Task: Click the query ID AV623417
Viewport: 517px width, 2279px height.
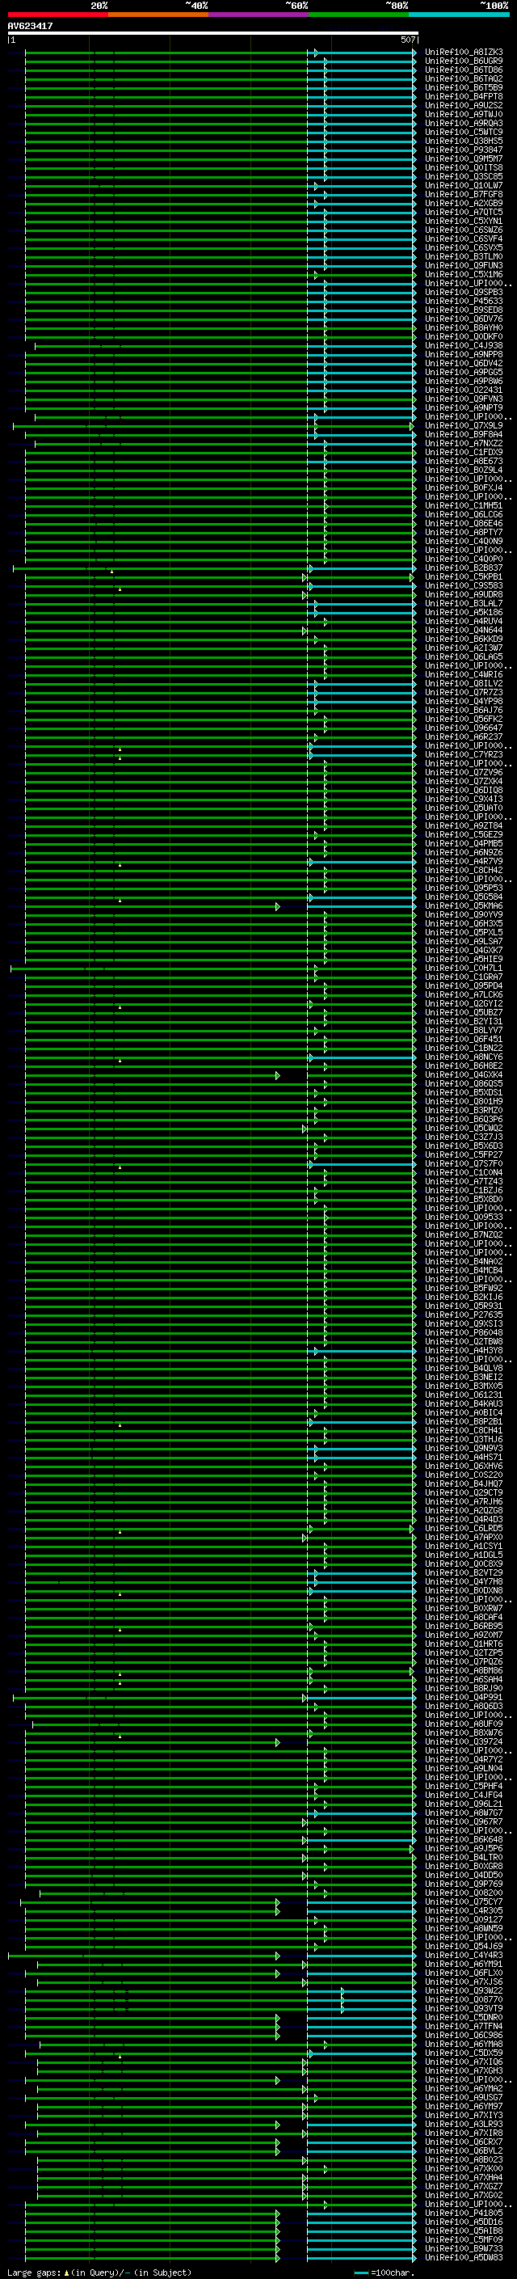Action: tap(30, 27)
